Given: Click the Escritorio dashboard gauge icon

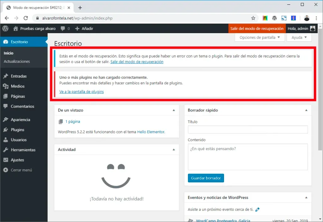Looking at the screenshot, I should pos(6,42).
